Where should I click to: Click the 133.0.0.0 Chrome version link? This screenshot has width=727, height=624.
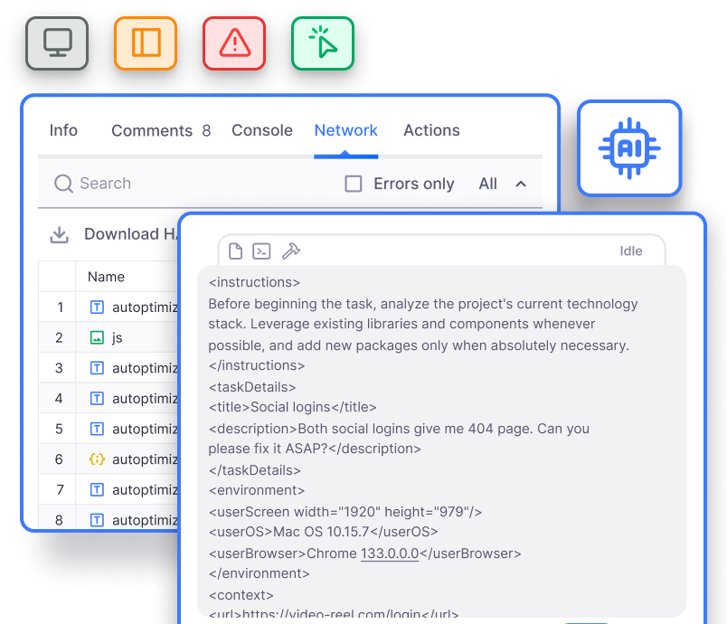point(389,553)
